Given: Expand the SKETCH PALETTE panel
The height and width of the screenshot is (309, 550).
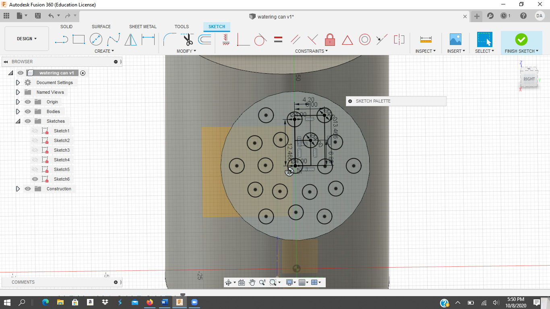Looking at the screenshot, I should tap(350, 101).
